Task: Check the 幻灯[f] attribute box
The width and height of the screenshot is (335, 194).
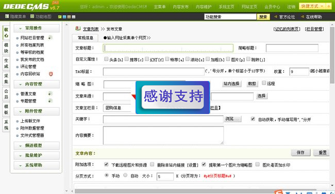Action: 147,59
